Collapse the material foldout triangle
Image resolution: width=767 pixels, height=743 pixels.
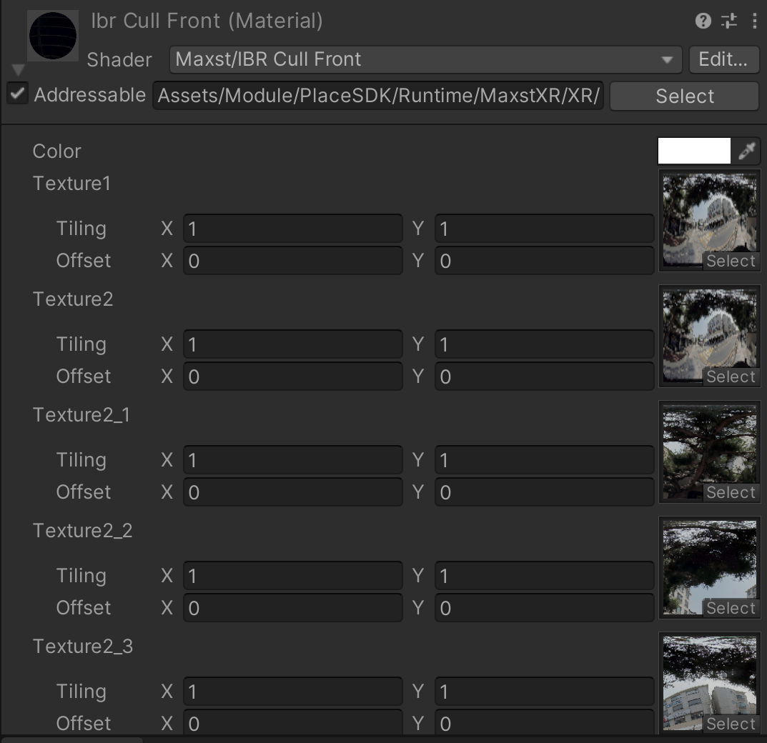pos(19,69)
